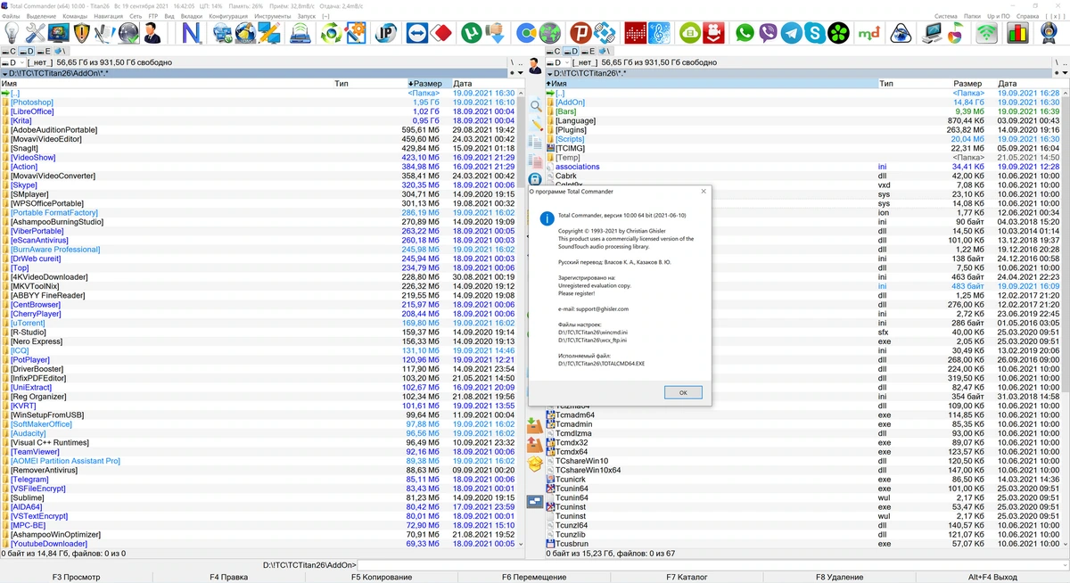1070x583 pixels.
Task: Launch Telegram from the toolbar
Action: pos(792,34)
